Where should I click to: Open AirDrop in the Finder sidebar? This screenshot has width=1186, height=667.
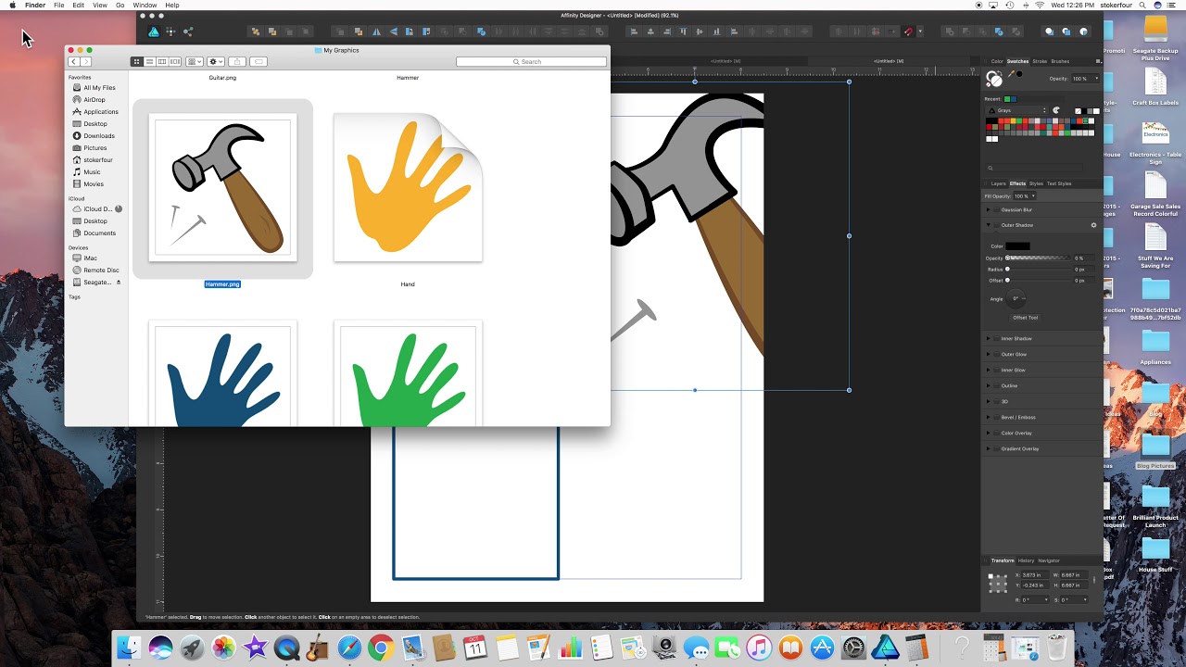pyautogui.click(x=93, y=100)
